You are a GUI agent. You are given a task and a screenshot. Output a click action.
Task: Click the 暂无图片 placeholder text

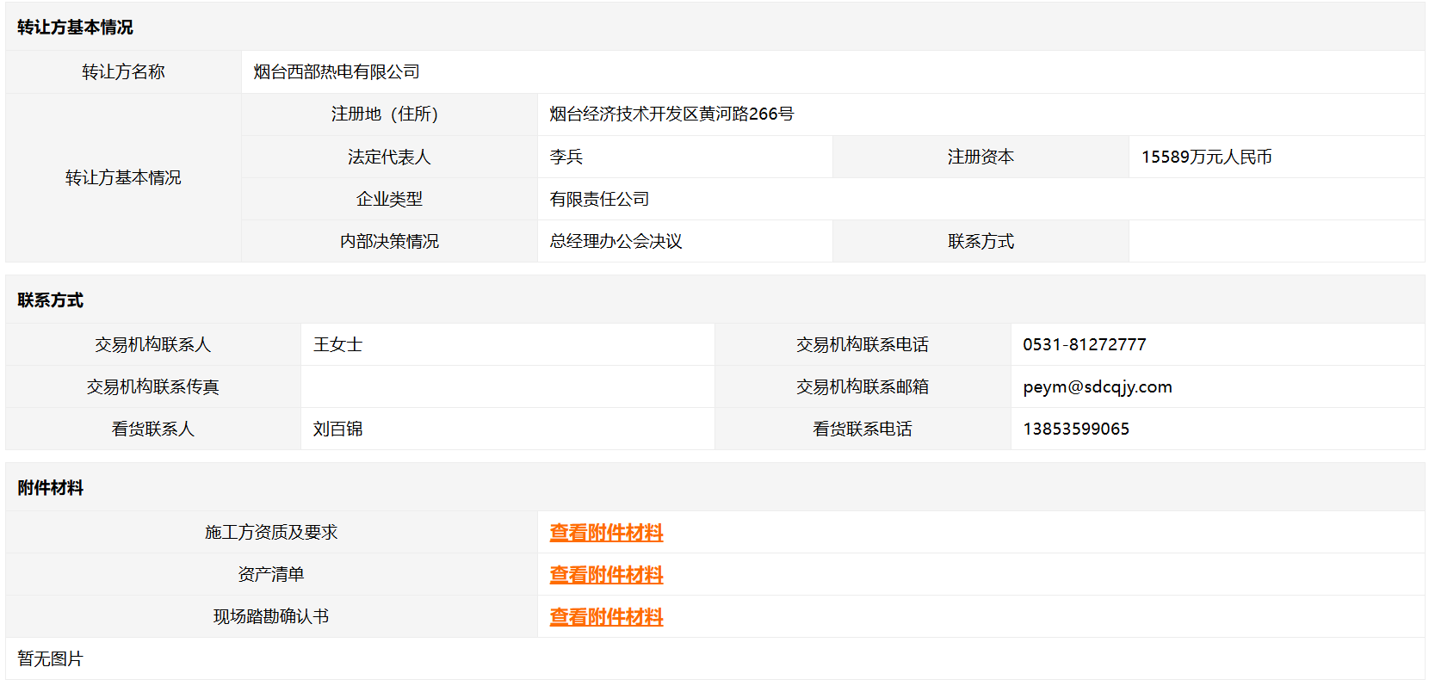coord(50,659)
